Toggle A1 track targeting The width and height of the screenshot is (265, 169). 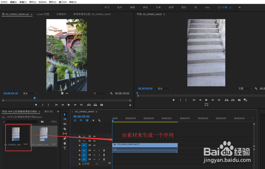pos(84,150)
